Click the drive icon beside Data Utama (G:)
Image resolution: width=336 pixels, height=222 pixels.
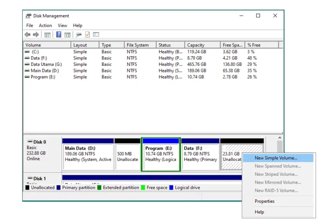click(27, 64)
